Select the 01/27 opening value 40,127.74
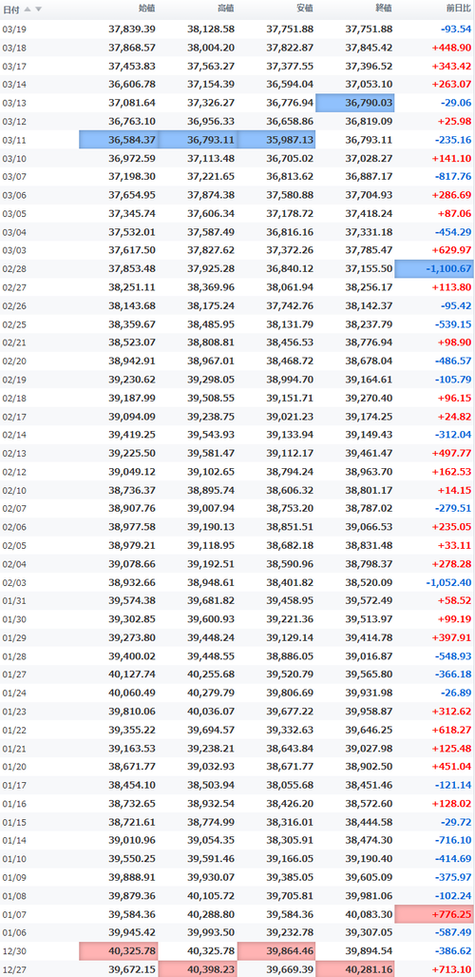The height and width of the screenshot is (977, 475). (x=132, y=674)
